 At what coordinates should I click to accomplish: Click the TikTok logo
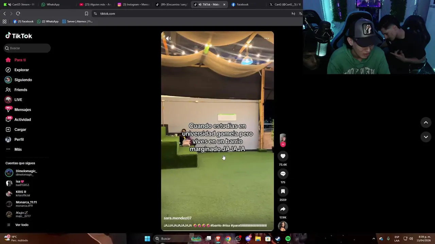tap(19, 36)
